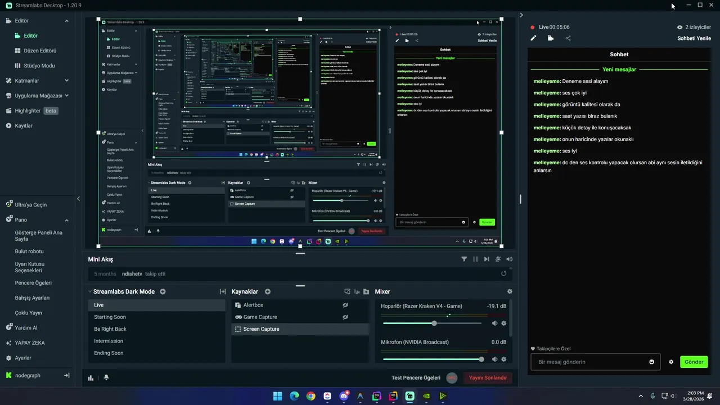Image resolution: width=720 pixels, height=405 pixels.
Task: Adjust the Mikrofon volume slider
Action: (x=432, y=359)
